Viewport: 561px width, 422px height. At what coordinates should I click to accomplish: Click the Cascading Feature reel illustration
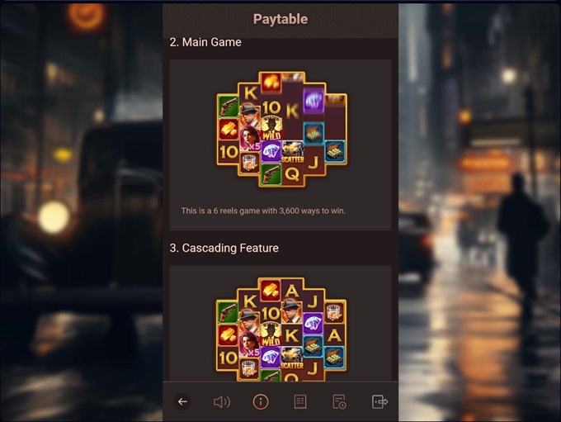click(x=281, y=329)
